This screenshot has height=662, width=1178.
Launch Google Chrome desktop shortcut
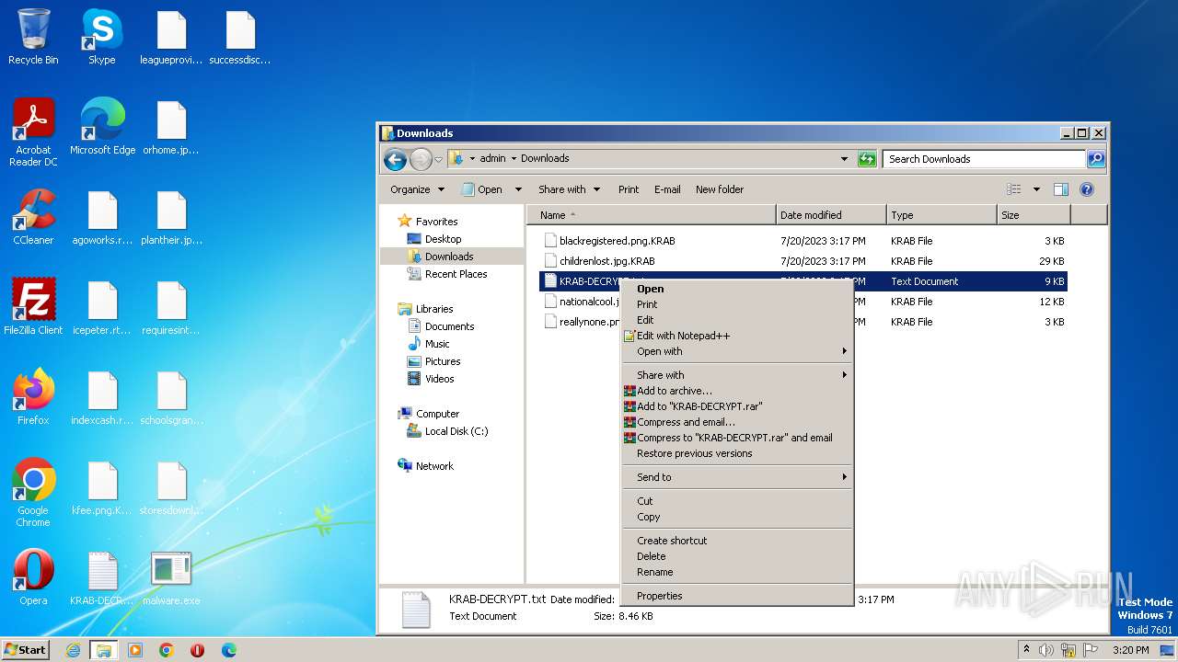(x=33, y=493)
